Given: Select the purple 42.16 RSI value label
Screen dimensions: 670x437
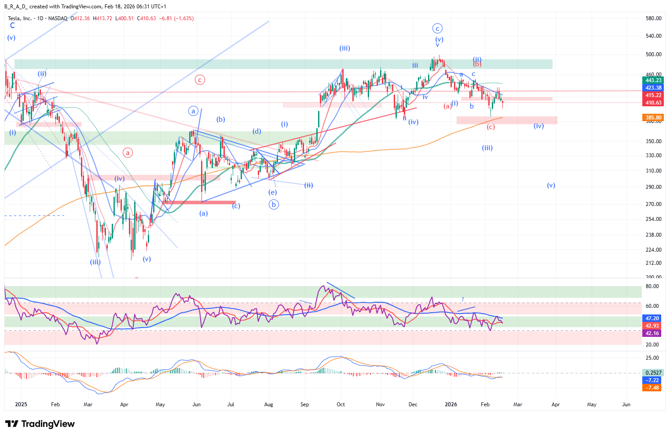Looking at the screenshot, I should (652, 333).
